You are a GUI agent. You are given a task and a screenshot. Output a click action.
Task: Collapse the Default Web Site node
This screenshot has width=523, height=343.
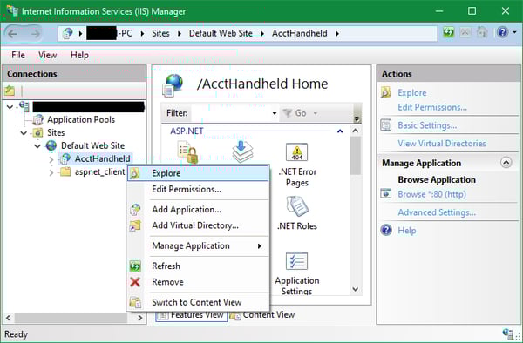pyautogui.click(x=37, y=146)
